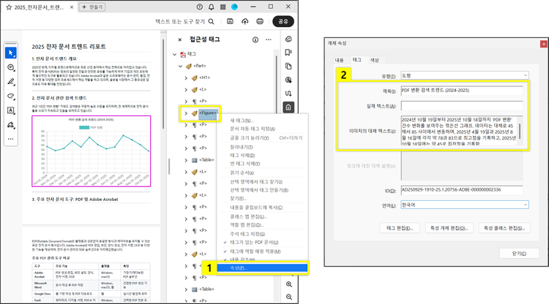549x304 pixels.
Task: Click the cloud upload icon
Action: pos(245,21)
